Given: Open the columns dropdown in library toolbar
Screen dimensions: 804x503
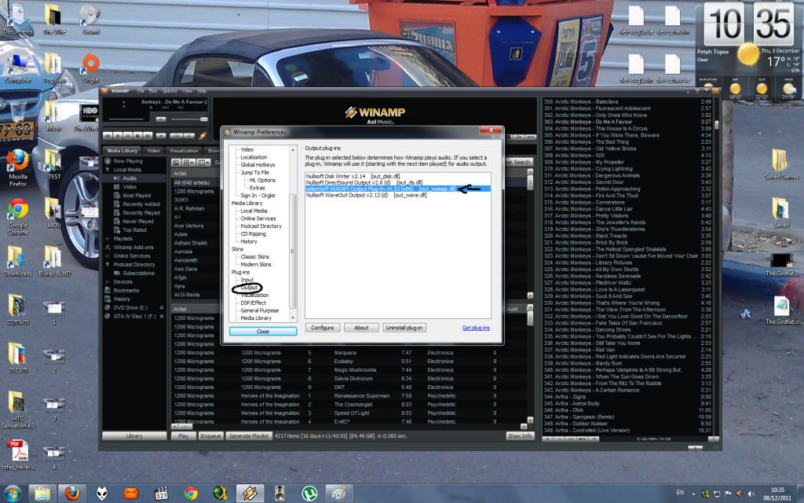Looking at the screenshot, I should (203, 163).
